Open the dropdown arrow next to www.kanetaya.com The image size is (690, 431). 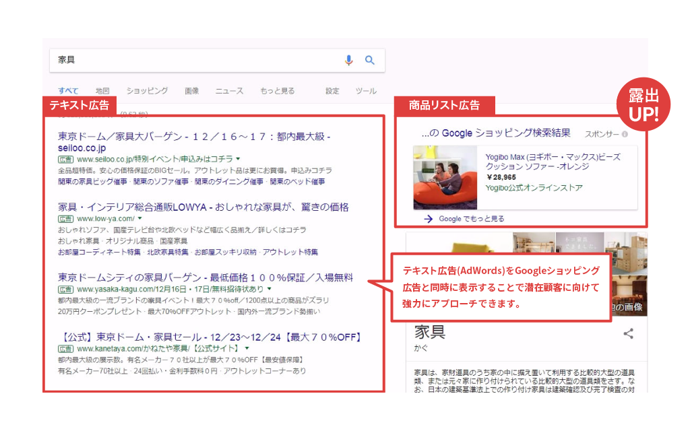248,349
